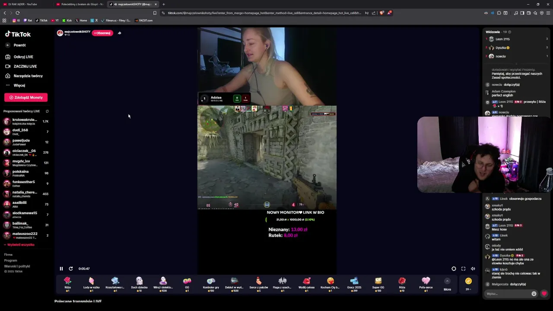Click the Obserwuj follow button
This screenshot has height=311, width=553.
point(102,33)
